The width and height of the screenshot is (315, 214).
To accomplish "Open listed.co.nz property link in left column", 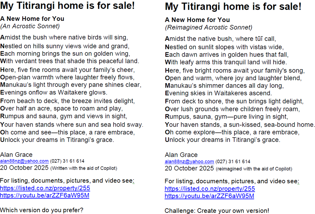I will point(45,188).
